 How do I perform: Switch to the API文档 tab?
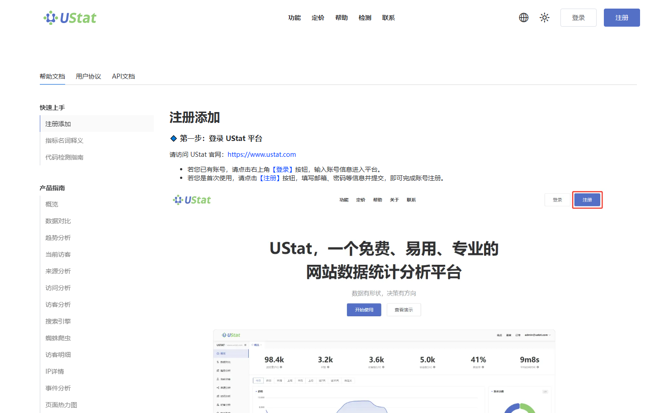pos(123,76)
